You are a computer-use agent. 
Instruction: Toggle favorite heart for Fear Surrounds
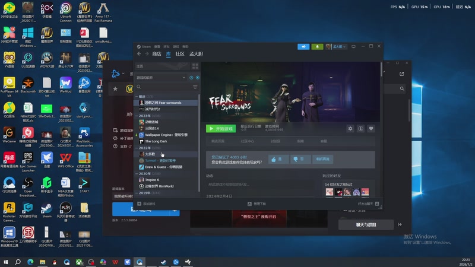pyautogui.click(x=370, y=129)
